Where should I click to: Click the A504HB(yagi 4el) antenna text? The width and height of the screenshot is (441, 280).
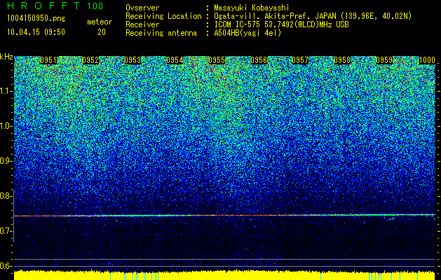tap(247, 33)
